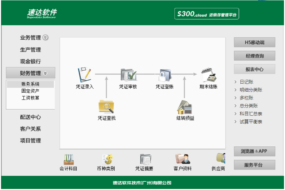Collapse the 财务管理 section chevron
The height and width of the screenshot is (190, 285).
(45, 73)
